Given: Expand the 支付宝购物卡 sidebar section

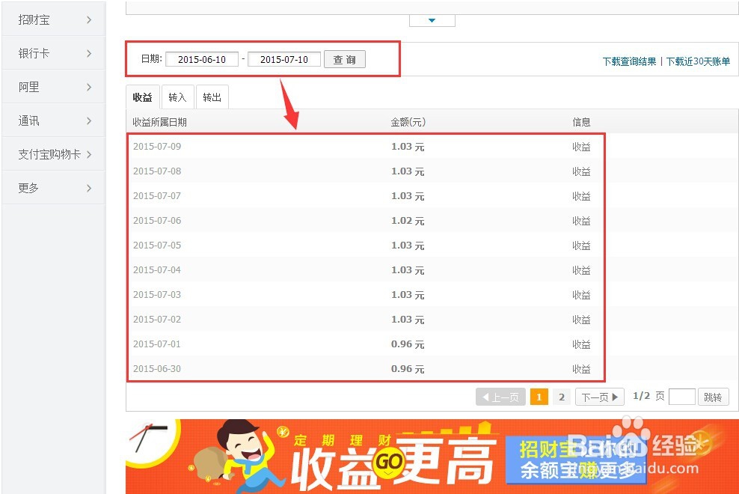Looking at the screenshot, I should tap(52, 154).
